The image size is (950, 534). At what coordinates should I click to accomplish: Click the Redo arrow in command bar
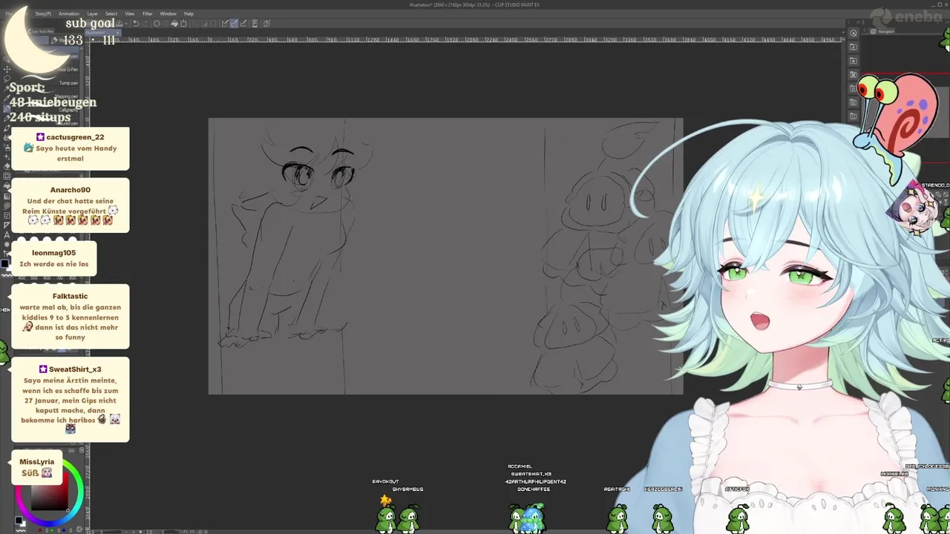pos(146,24)
